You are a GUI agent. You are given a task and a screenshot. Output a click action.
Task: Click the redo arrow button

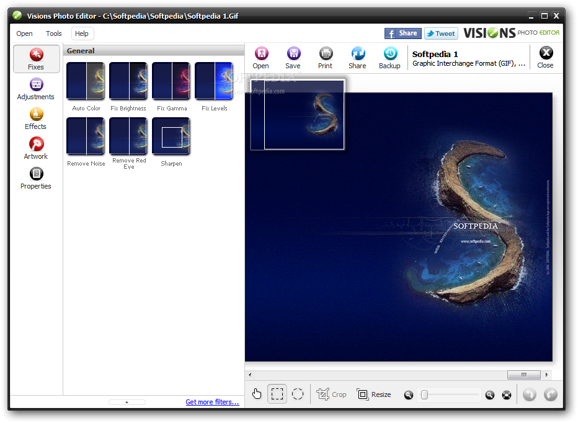(551, 394)
